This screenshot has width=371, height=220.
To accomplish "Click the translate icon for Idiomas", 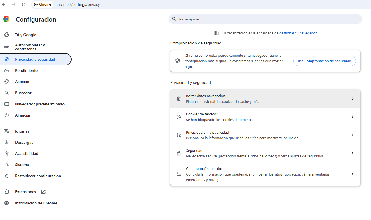I will 7,131.
